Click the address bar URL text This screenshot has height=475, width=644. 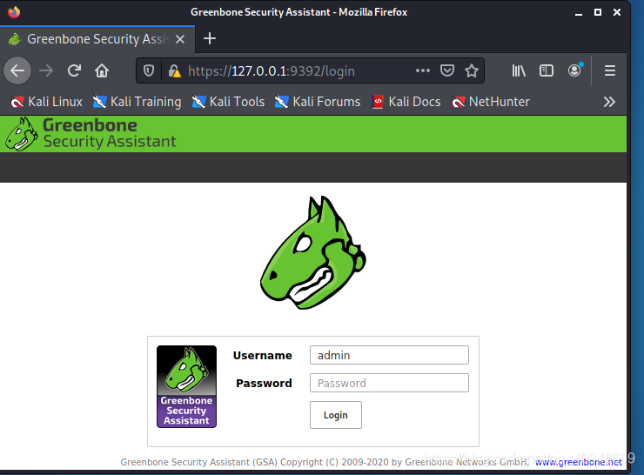click(x=271, y=71)
